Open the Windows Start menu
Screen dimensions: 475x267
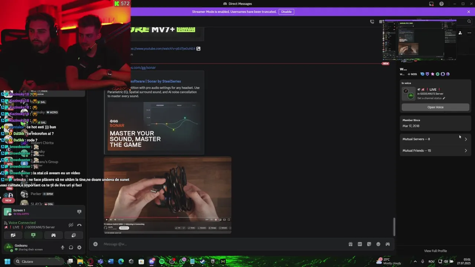coord(7,261)
